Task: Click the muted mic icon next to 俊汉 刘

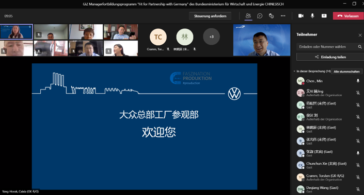Action: pyautogui.click(x=358, y=117)
